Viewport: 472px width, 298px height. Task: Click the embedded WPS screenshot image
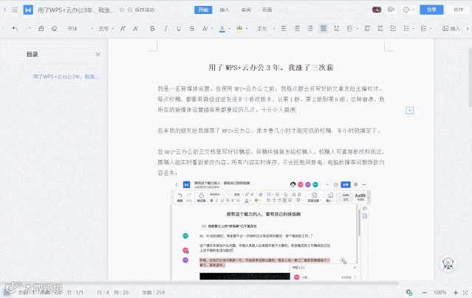[270, 229]
